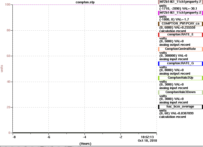Choose the compton:RATE_E legend button

(180, 35)
